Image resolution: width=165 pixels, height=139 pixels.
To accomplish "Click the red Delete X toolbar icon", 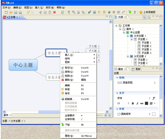I will coord(54,12).
